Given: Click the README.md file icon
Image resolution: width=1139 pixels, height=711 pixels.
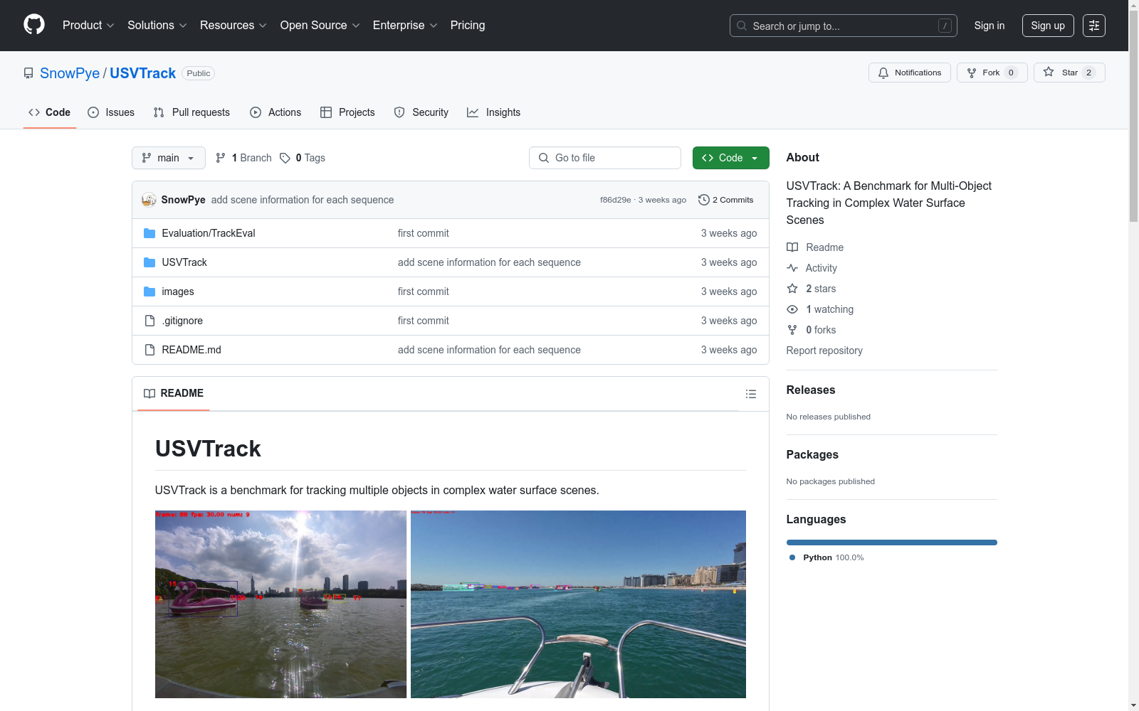Looking at the screenshot, I should (x=149, y=350).
